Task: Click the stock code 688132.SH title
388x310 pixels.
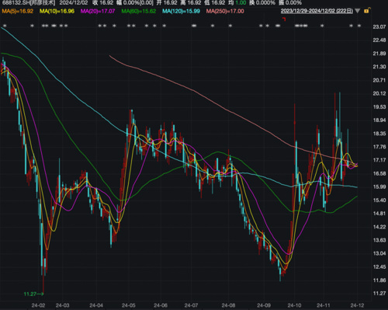Action: click(x=29, y=3)
